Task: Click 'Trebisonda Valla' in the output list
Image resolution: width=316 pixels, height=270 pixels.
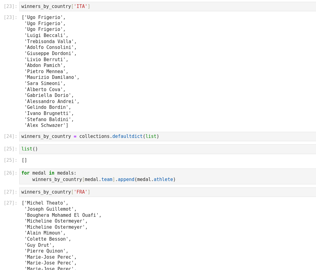Action: click(50, 42)
